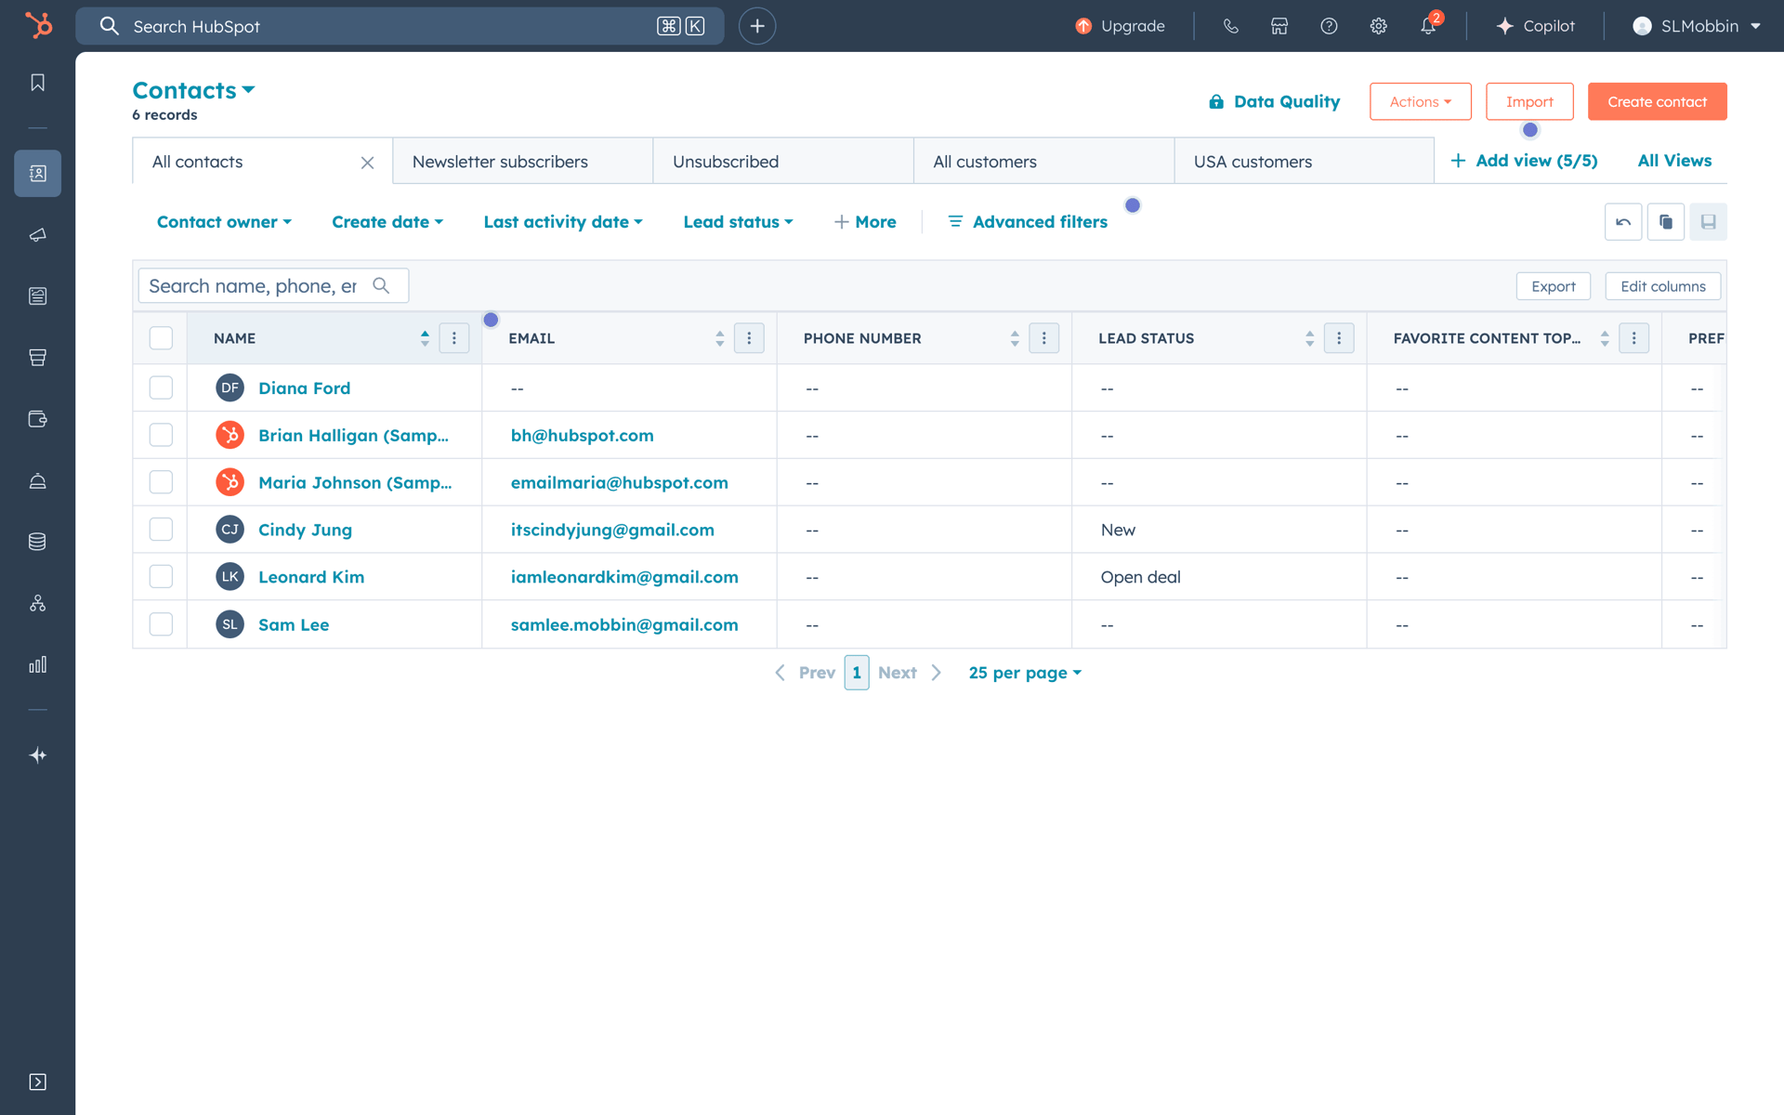Open the Marketing megaphone sidebar icon

(37, 235)
